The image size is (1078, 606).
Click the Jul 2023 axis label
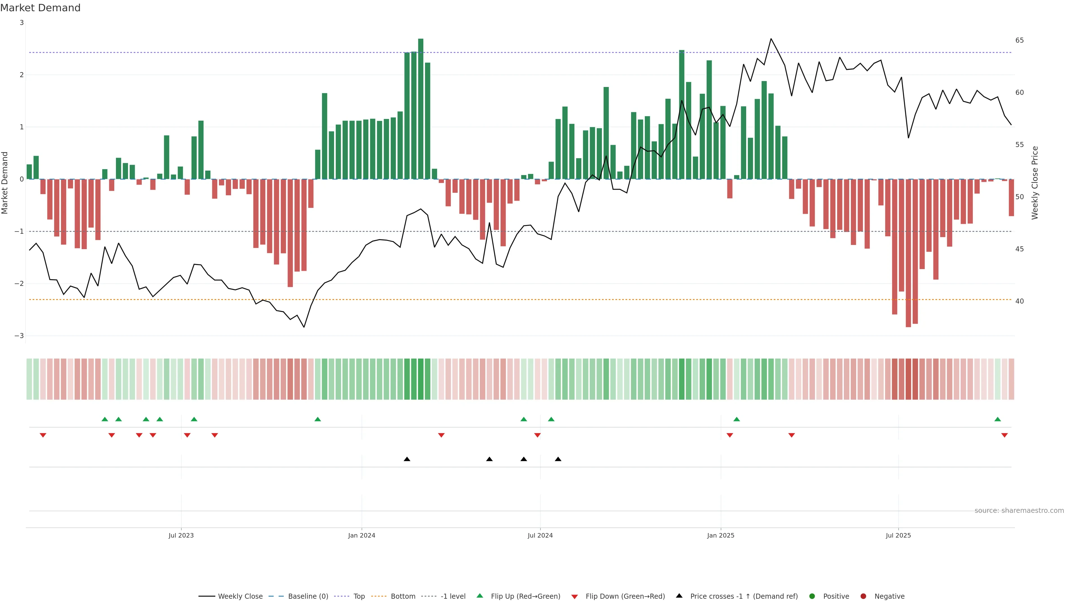click(x=181, y=536)
